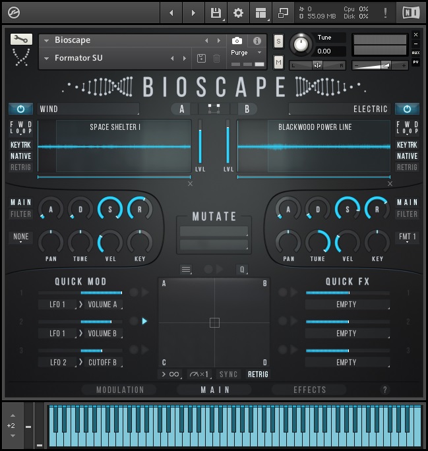Switch to EFFECTS tab

pos(309,390)
